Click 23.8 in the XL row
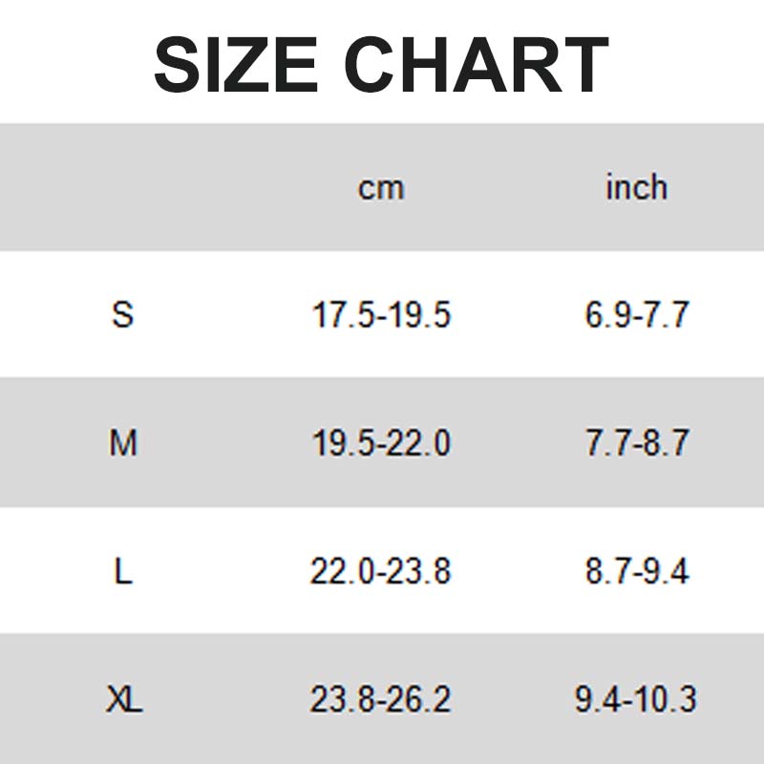Viewport: 764px width, 764px height. click(339, 701)
